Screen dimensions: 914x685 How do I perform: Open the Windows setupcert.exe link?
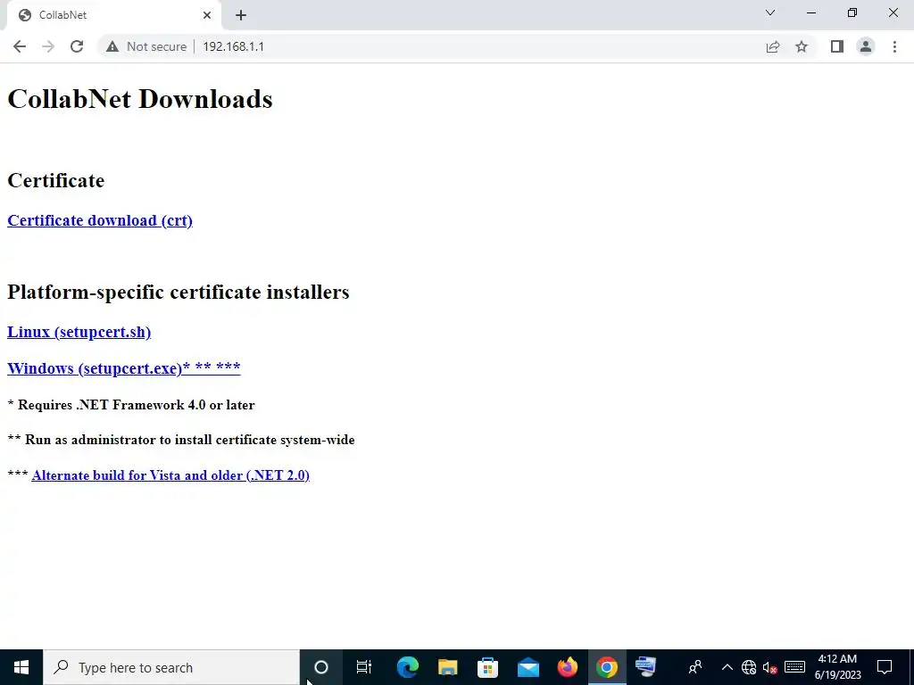point(123,368)
